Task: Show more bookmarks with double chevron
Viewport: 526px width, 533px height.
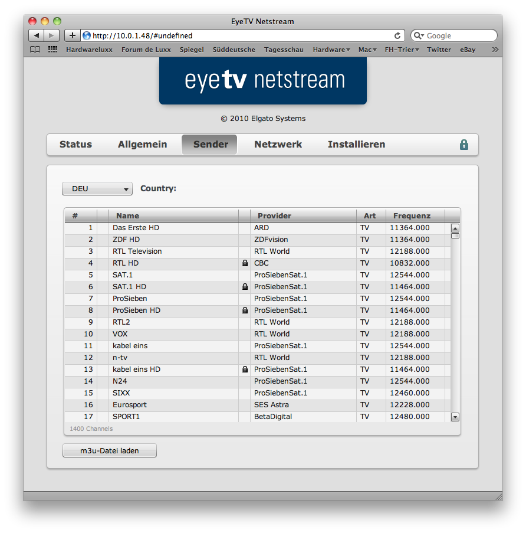Action: point(495,50)
